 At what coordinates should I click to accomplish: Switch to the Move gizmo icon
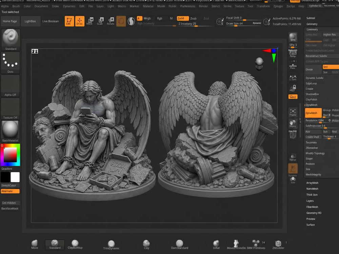point(90,21)
